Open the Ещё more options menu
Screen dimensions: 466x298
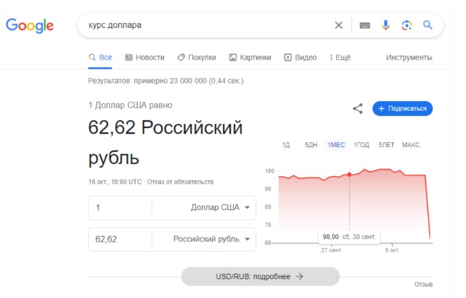[x=340, y=58]
